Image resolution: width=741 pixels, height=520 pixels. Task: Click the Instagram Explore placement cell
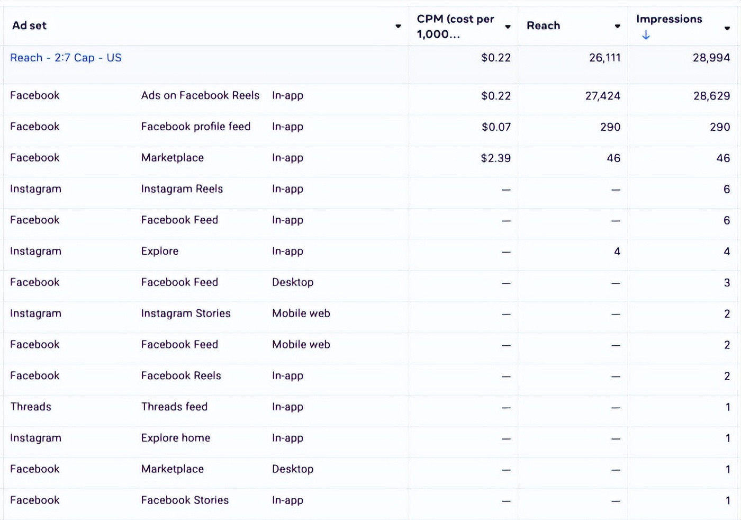click(159, 251)
